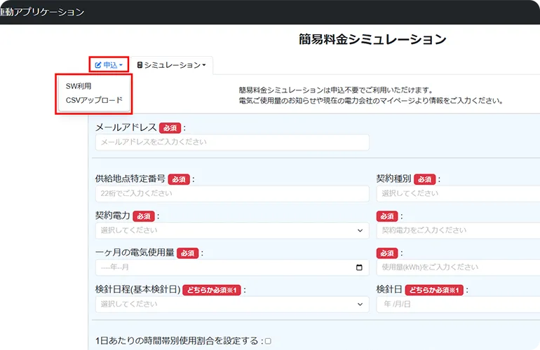
Task: Open the calendar picker icon for monthly usage
Action: tap(360, 267)
